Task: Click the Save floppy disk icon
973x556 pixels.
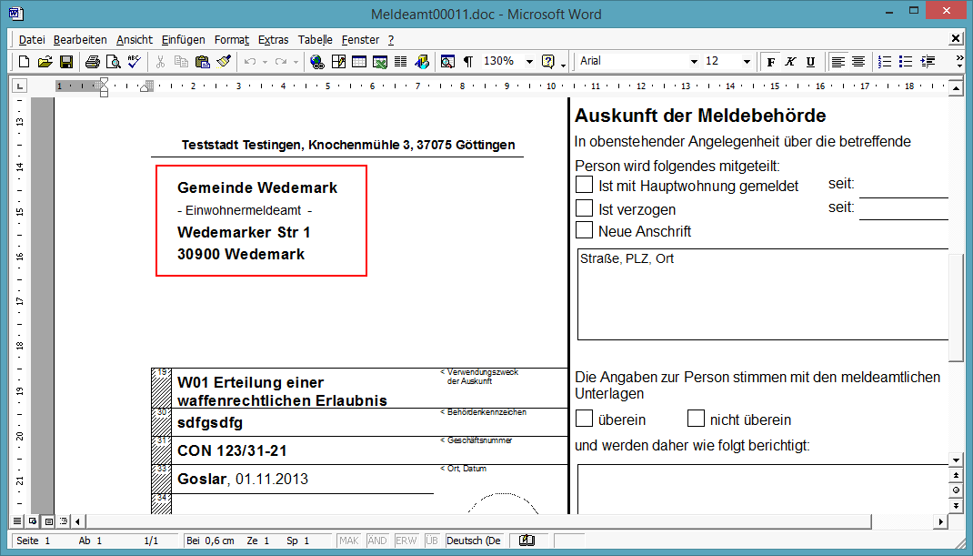Action: (x=66, y=62)
